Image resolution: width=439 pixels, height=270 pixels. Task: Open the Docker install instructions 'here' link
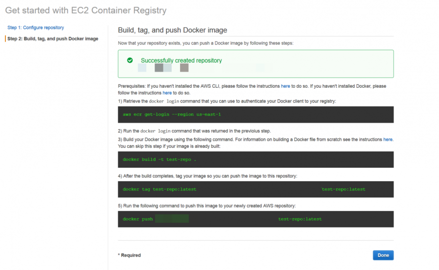(167, 93)
